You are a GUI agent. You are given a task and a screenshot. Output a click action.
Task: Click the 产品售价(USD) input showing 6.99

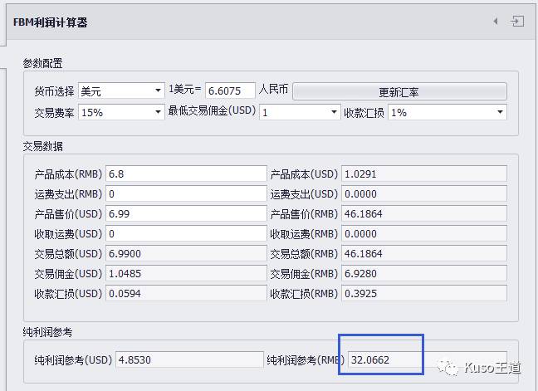pos(185,214)
